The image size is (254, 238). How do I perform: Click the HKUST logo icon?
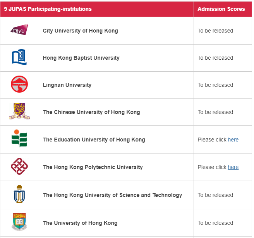pos(19,194)
